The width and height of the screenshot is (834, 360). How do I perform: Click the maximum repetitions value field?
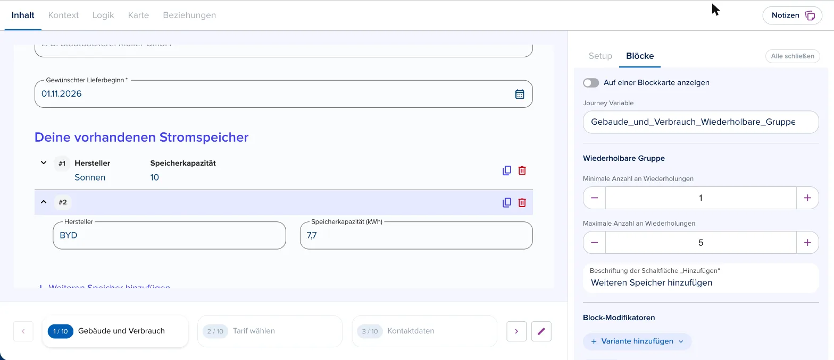tap(701, 242)
